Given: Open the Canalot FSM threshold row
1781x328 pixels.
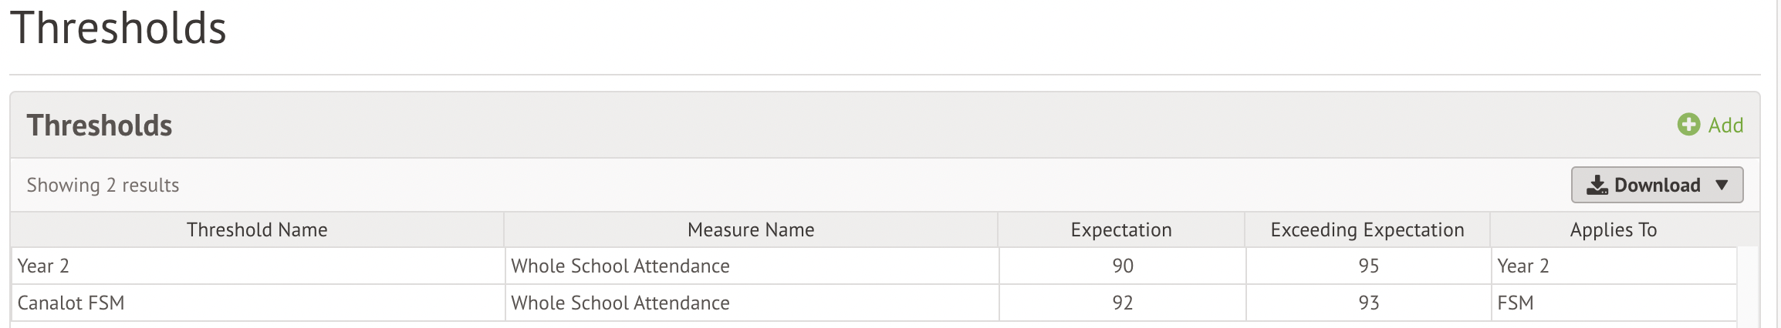Looking at the screenshot, I should point(874,303).
